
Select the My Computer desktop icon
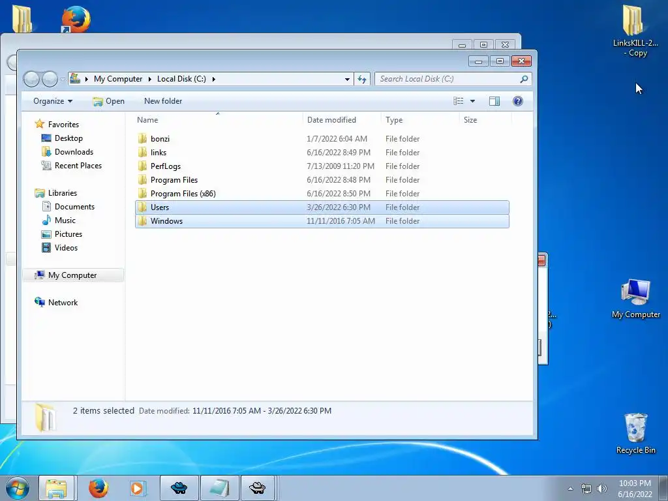635,298
